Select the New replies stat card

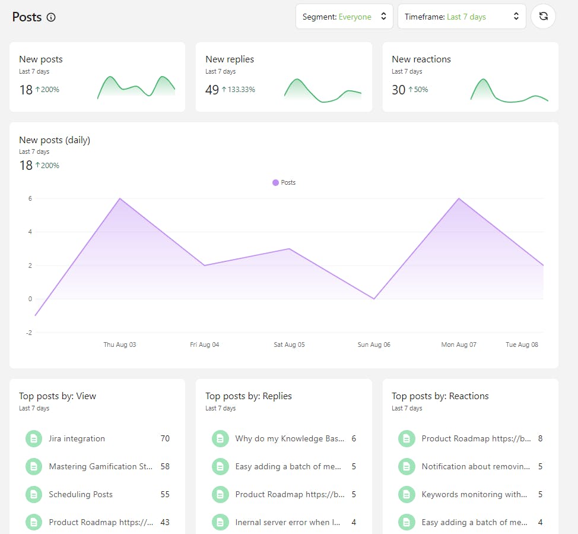point(284,77)
